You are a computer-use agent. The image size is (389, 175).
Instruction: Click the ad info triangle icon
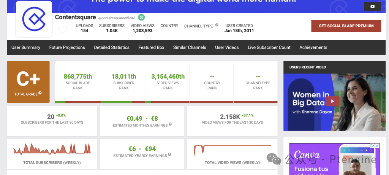(x=373, y=146)
